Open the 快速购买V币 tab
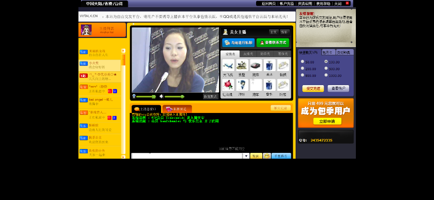 [310, 52]
